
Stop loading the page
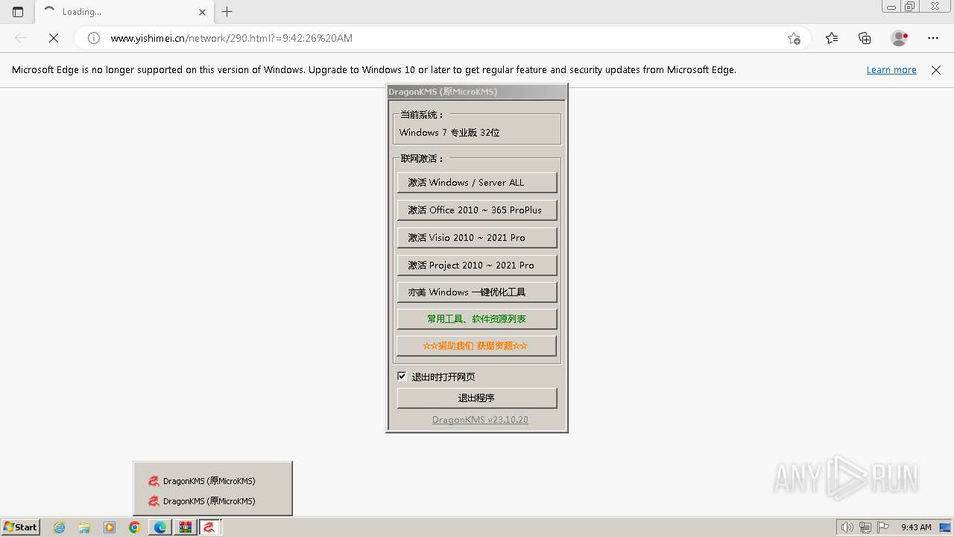coord(54,38)
